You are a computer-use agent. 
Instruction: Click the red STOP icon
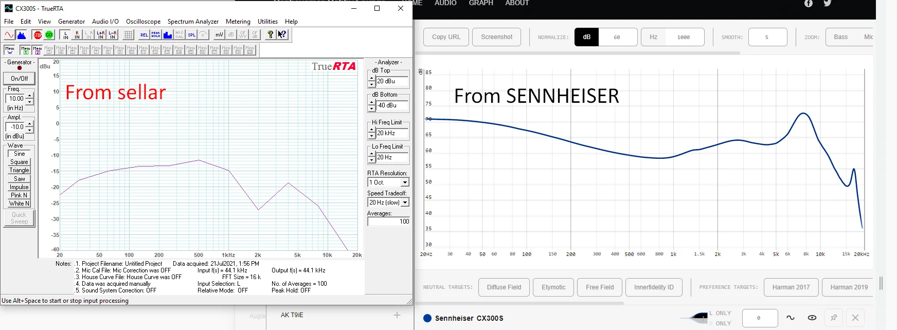click(38, 35)
